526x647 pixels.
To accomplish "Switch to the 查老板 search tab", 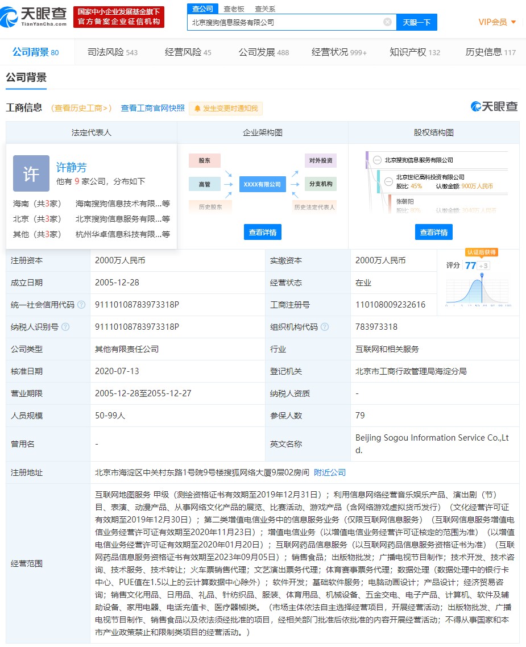I will pyautogui.click(x=234, y=9).
